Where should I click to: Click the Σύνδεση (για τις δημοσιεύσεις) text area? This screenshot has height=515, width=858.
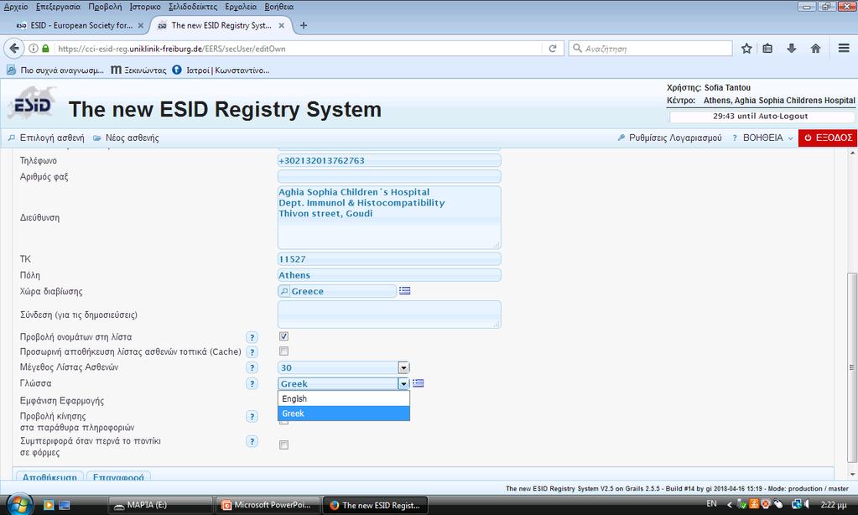(x=389, y=315)
